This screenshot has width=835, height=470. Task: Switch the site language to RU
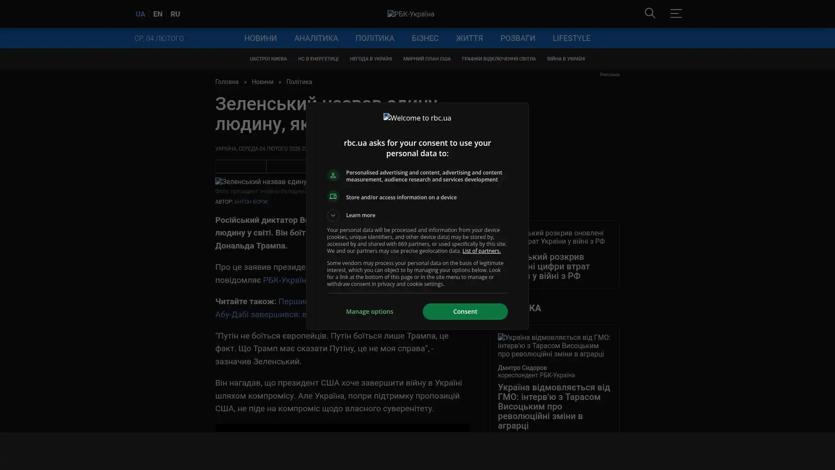(175, 14)
